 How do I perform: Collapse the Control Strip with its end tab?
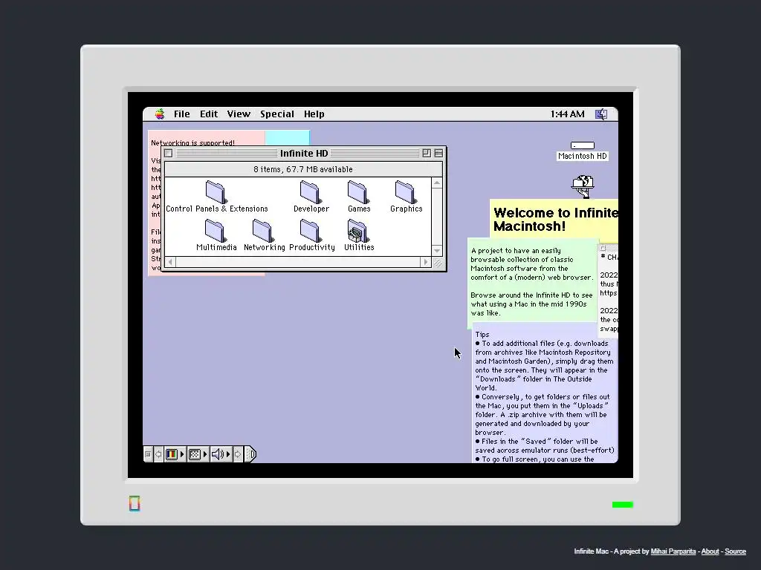250,454
